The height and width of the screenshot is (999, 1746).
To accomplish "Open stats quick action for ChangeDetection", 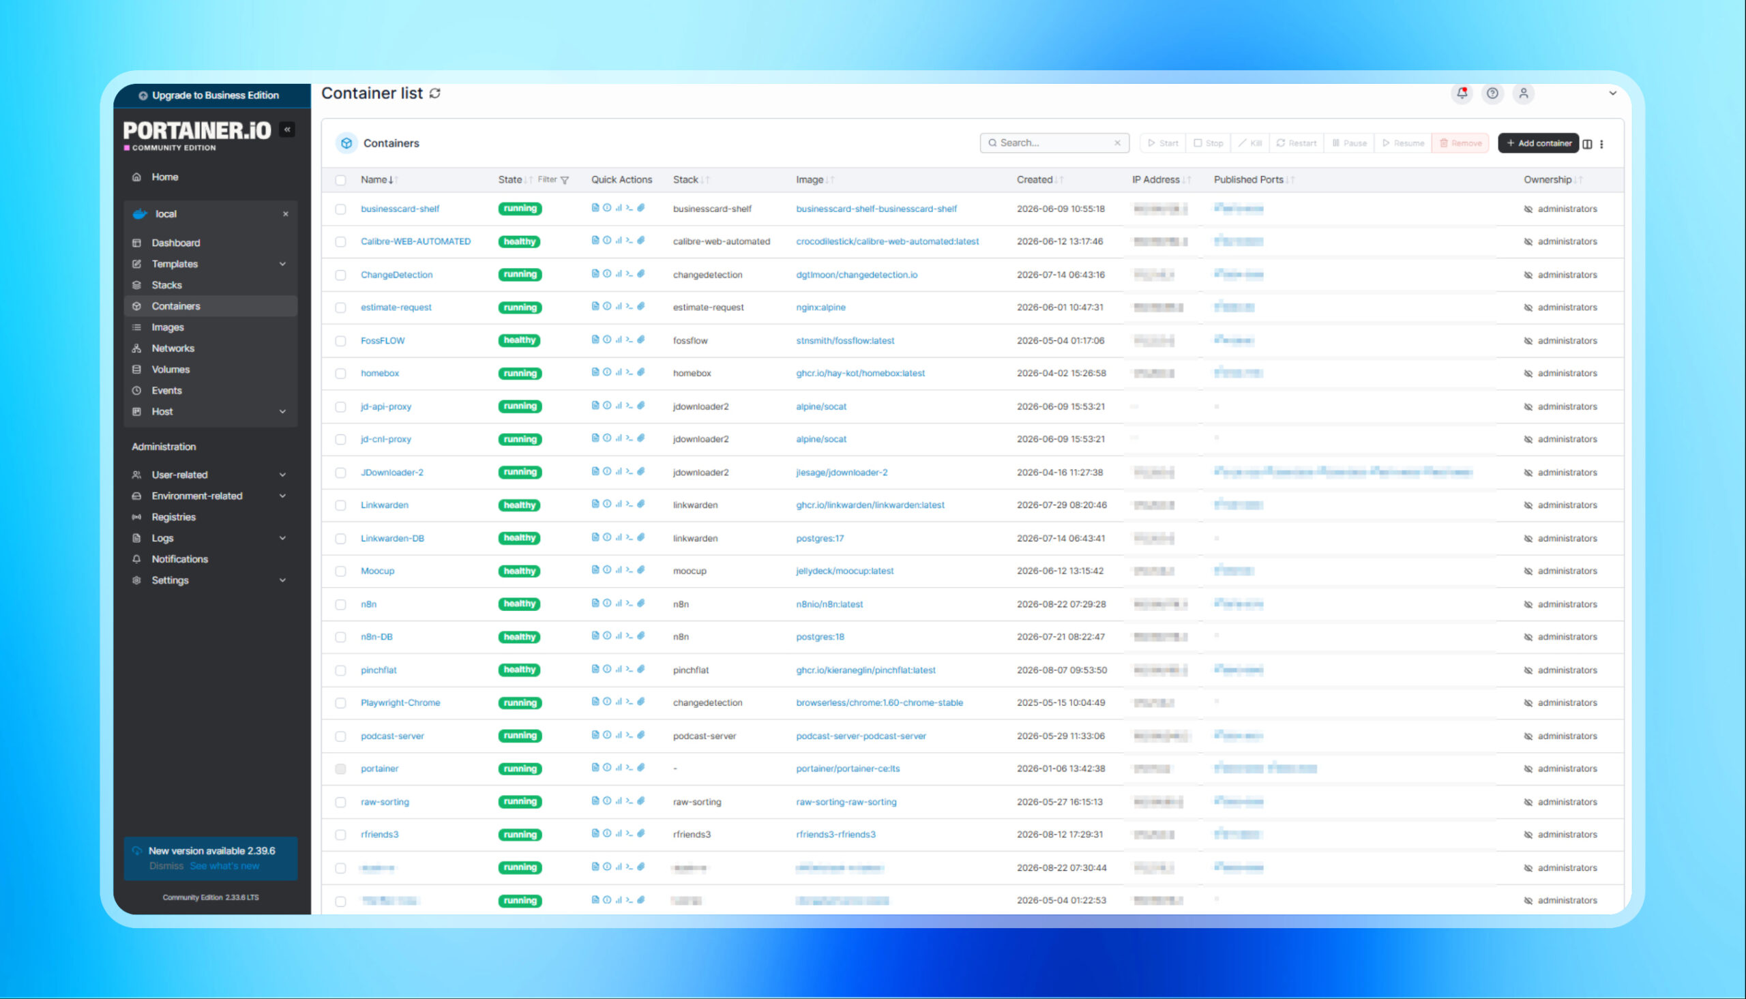I will click(619, 273).
